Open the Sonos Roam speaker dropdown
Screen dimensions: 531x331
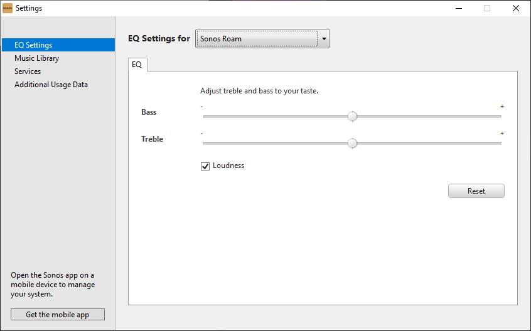point(262,38)
